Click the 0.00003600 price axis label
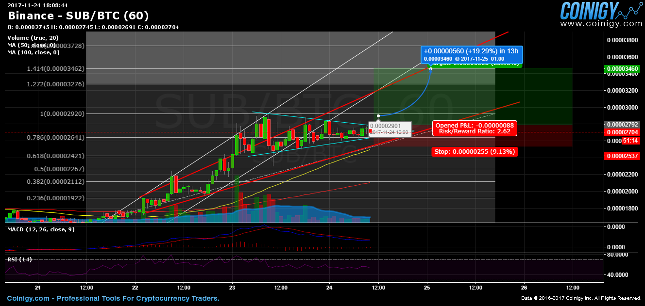 tap(624, 57)
